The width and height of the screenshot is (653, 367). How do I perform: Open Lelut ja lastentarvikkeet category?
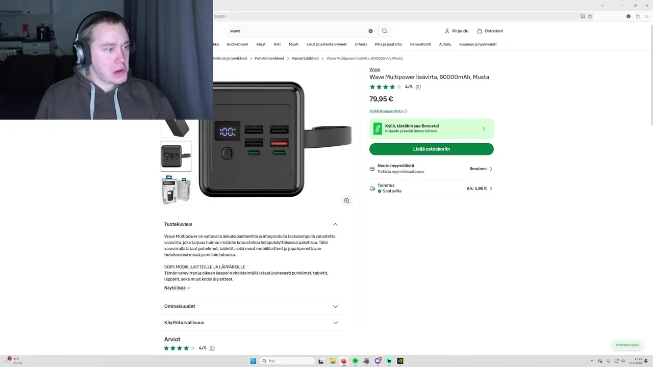click(x=326, y=44)
